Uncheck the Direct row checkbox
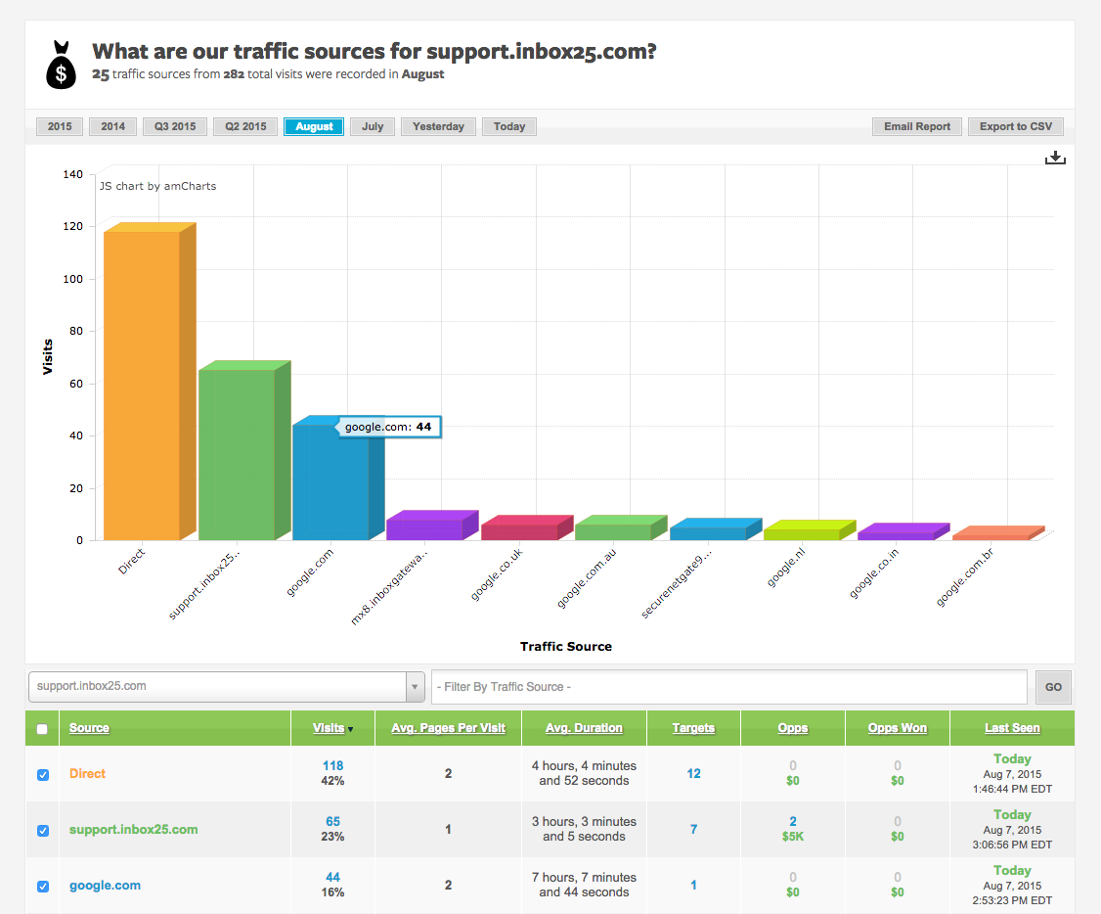1101x914 pixels. pyautogui.click(x=43, y=774)
